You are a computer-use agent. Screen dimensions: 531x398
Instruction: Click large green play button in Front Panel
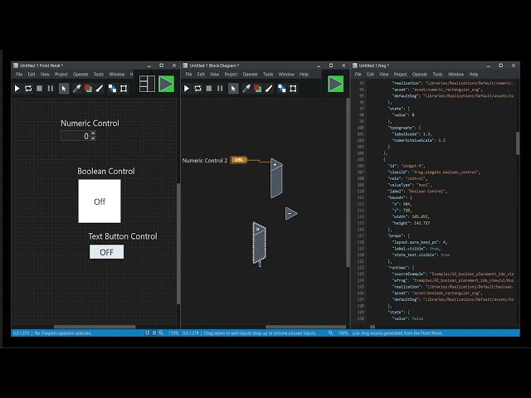click(166, 84)
